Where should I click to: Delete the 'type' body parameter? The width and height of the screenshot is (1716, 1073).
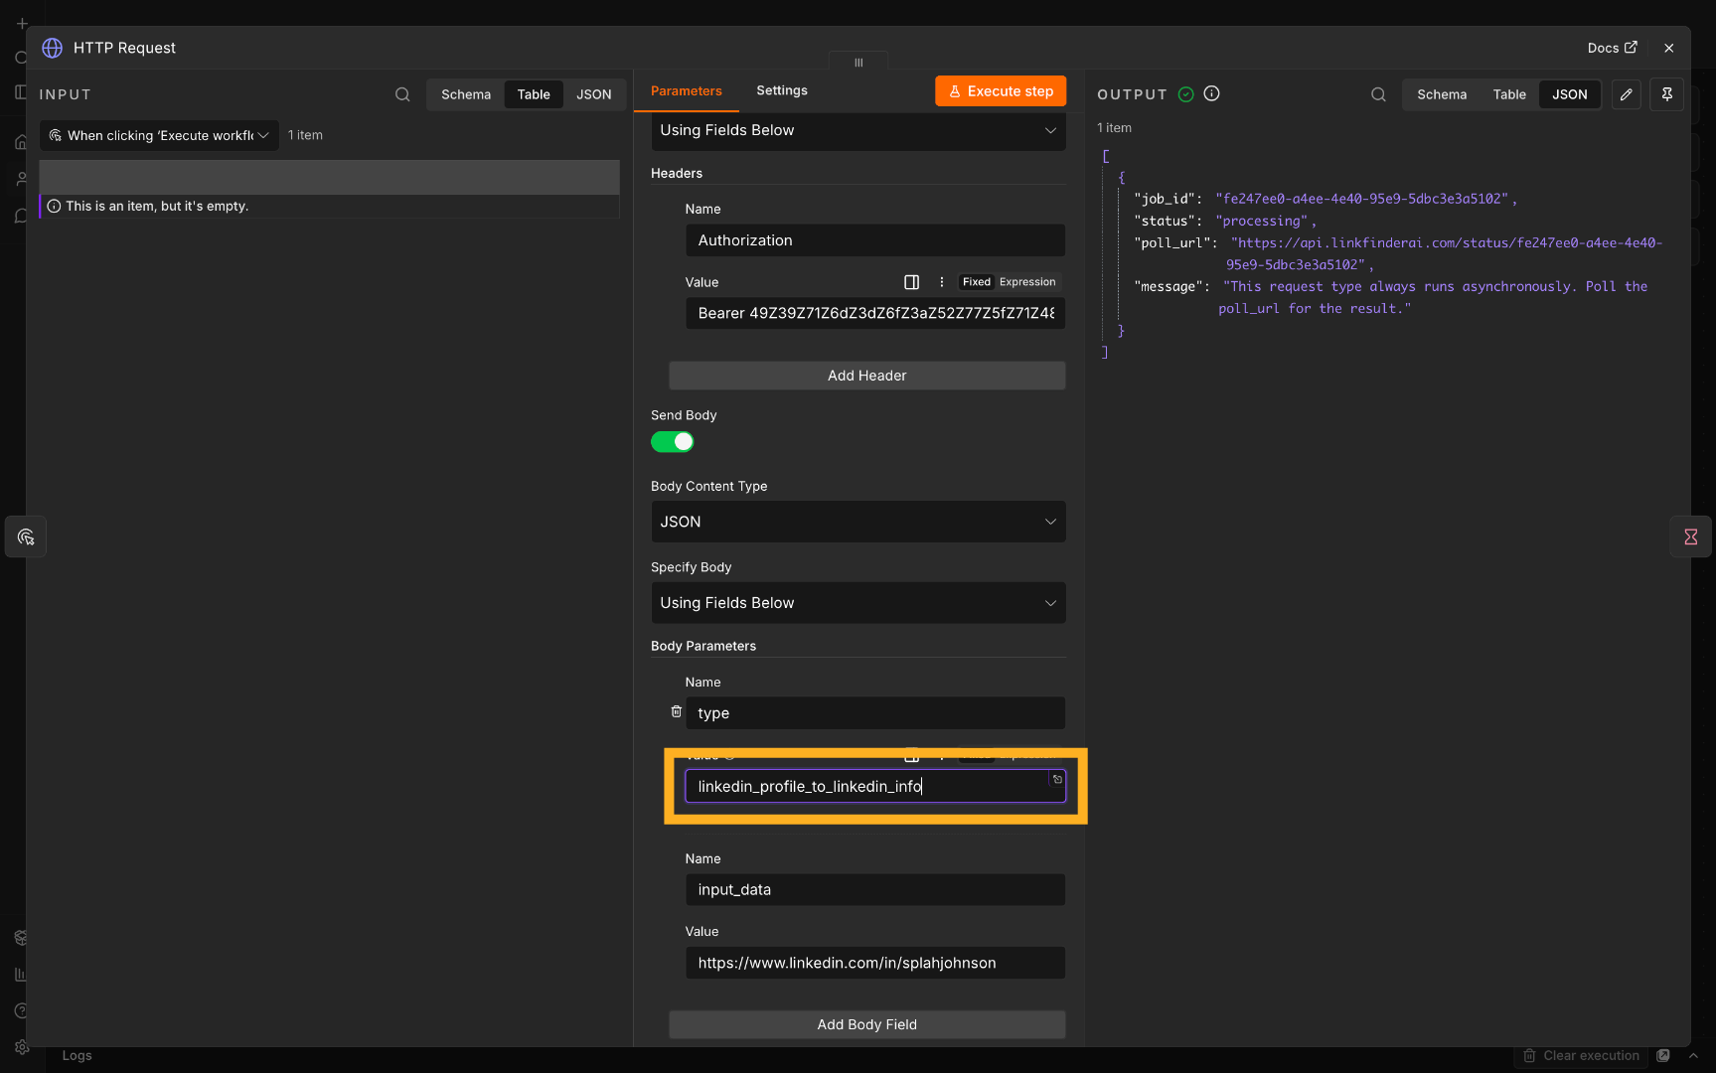click(676, 712)
